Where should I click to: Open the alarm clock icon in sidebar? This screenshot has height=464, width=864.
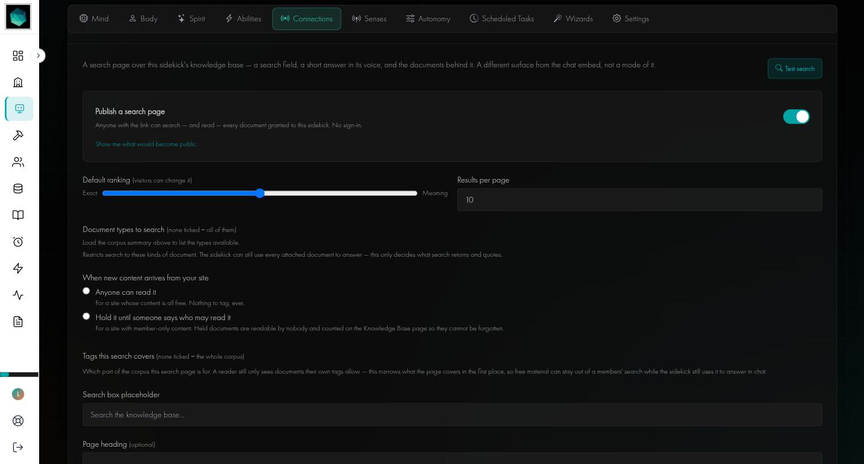point(18,242)
